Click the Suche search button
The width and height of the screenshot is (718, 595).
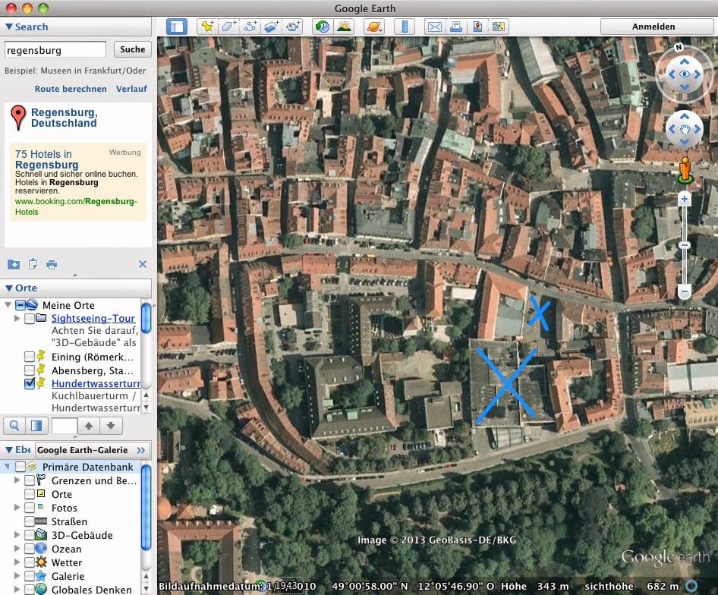[132, 49]
